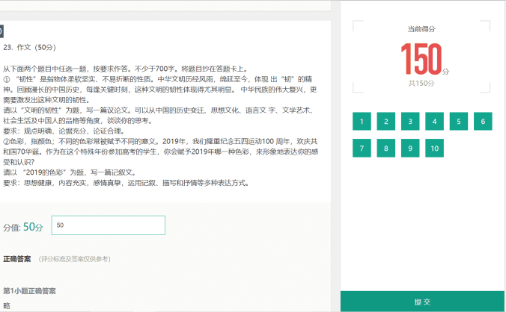
Task: Click the line 要求：观点明确，论据充分
Action: tap(64, 131)
